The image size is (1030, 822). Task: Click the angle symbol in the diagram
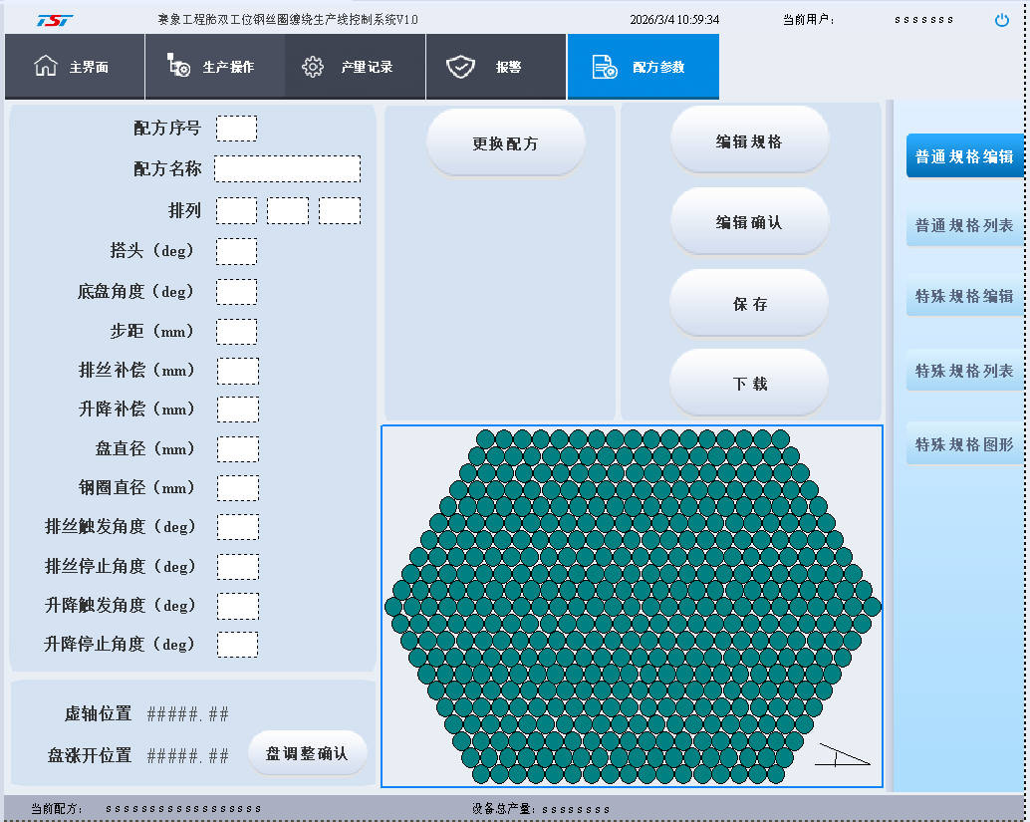point(842,755)
